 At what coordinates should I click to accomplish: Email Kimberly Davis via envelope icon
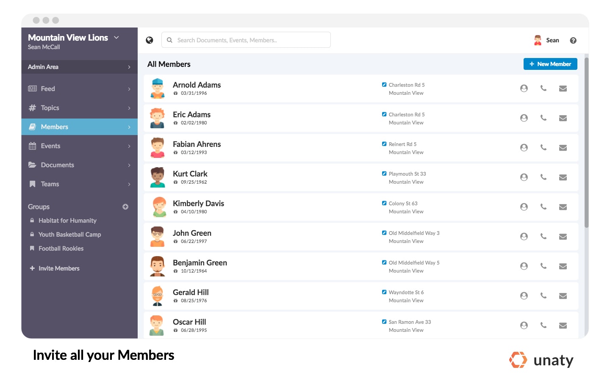pyautogui.click(x=563, y=207)
